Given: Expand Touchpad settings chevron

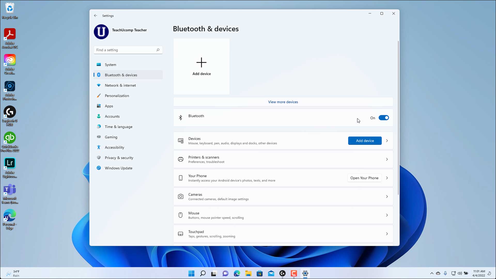Looking at the screenshot, I should pos(387,234).
